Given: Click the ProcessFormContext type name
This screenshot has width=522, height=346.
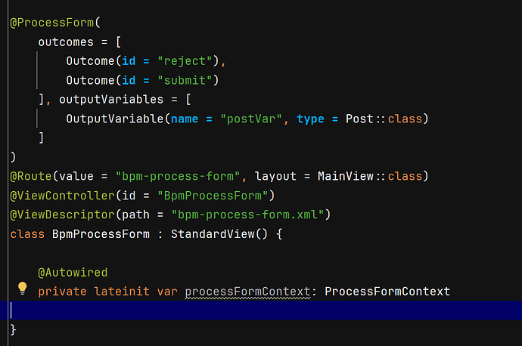Looking at the screenshot, I should (387, 292).
